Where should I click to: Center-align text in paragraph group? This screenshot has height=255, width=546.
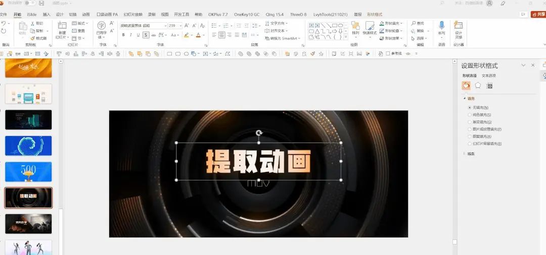click(221, 35)
